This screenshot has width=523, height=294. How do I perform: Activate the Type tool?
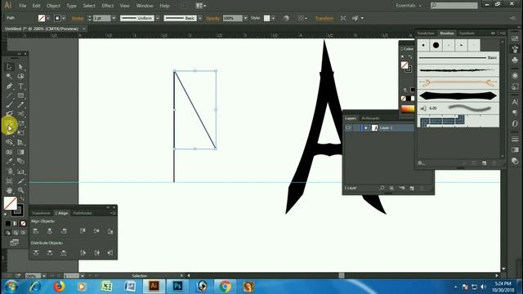tap(20, 86)
